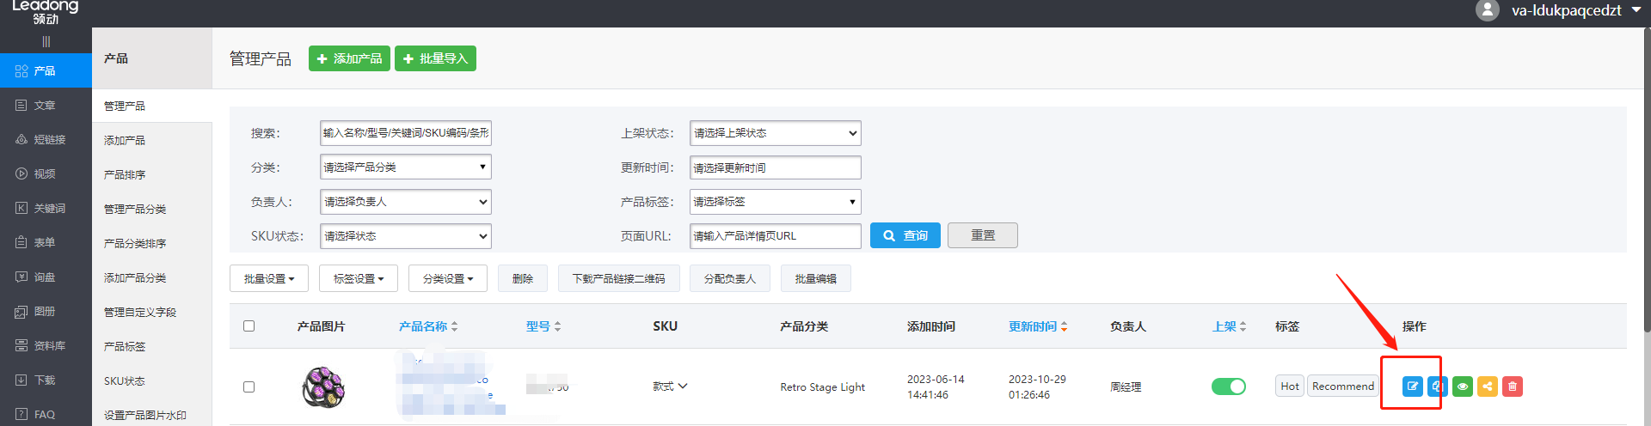Check the Retro Stage Light row checkbox
Screen dimensions: 1651x426
(x=249, y=387)
